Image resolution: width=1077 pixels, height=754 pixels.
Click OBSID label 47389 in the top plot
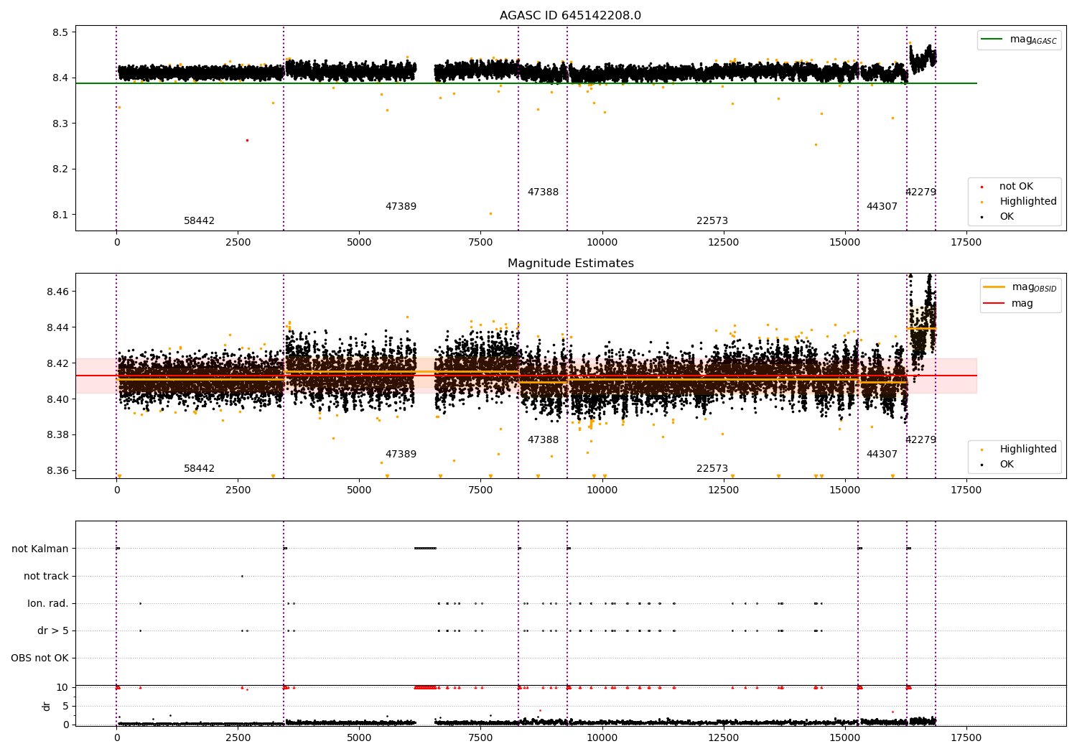coord(401,207)
